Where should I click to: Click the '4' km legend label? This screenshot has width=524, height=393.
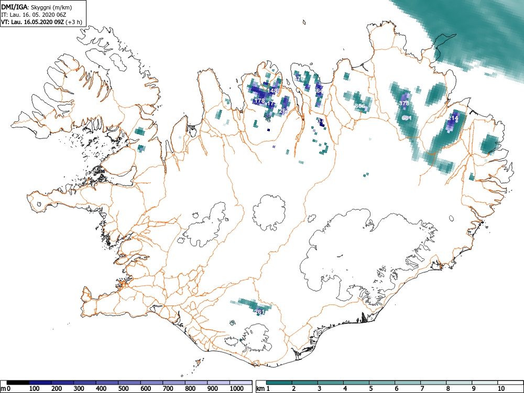tap(345, 389)
